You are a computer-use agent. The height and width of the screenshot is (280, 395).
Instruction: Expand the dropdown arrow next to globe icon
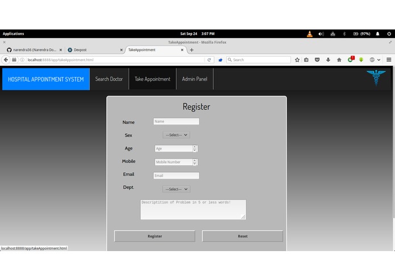(379, 60)
